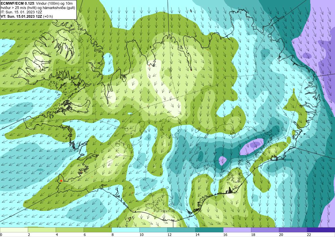Viewport: 335px width, 237px height.
Task: Click the legend label "10"
Action: point(142,235)
